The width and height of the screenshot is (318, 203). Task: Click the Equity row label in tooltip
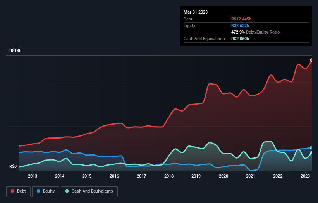(189, 25)
